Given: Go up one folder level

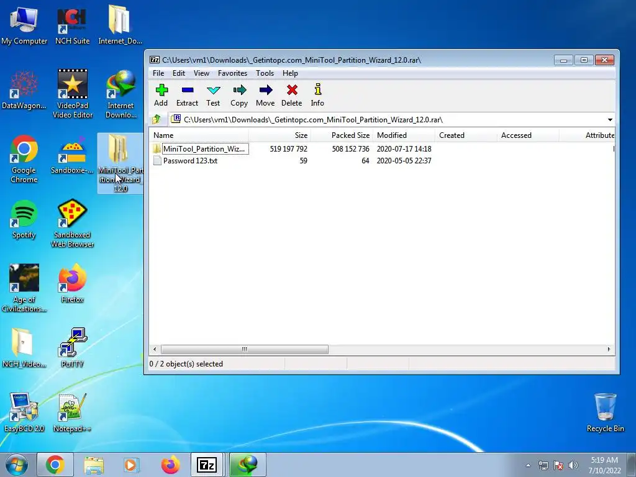Looking at the screenshot, I should (x=157, y=120).
